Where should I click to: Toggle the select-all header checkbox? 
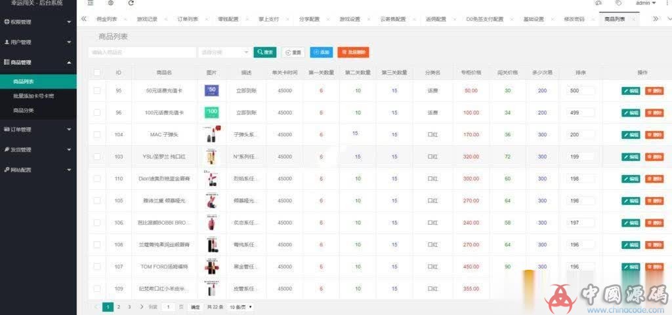(97, 73)
